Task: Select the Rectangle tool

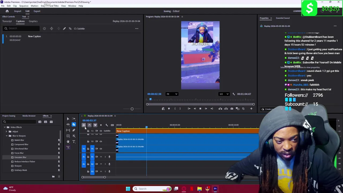Action: (68, 136)
